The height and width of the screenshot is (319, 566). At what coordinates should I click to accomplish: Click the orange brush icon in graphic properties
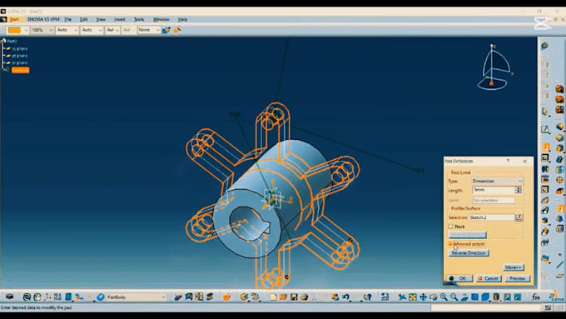point(176,30)
